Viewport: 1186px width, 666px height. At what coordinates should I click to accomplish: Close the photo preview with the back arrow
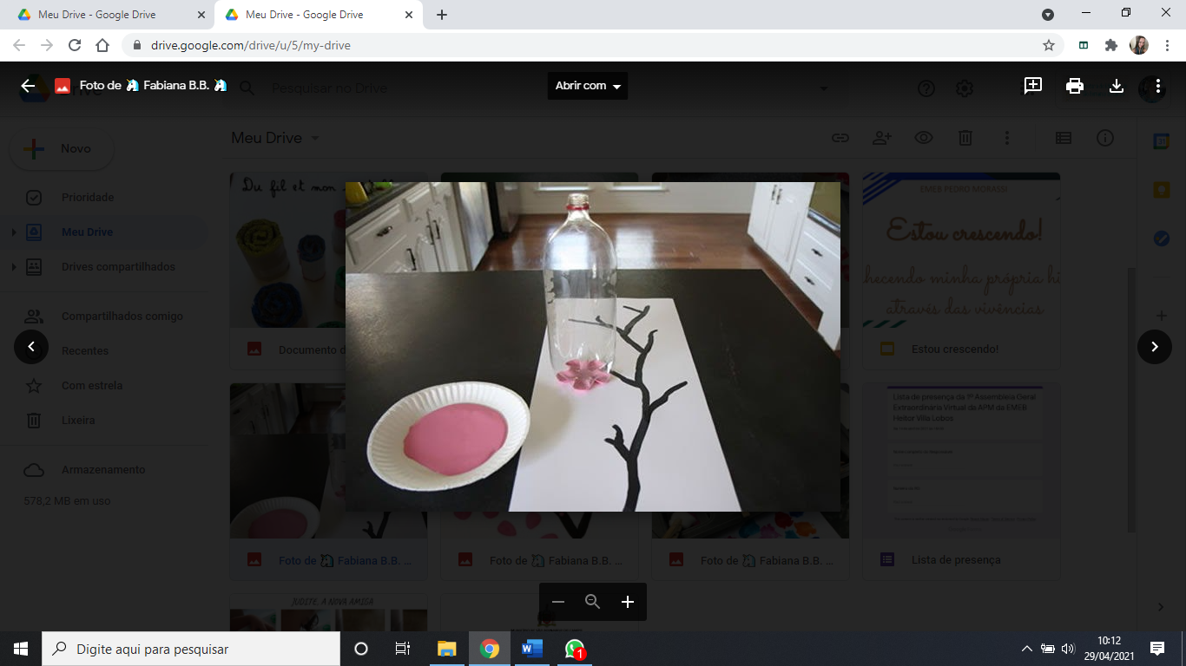pyautogui.click(x=28, y=86)
